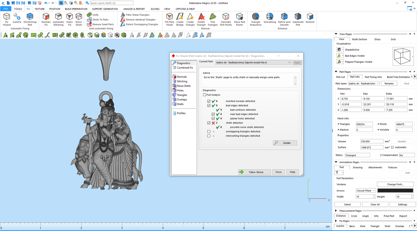Choose the Delete Triangle tool
The image size is (417, 231).
[x=201, y=19]
